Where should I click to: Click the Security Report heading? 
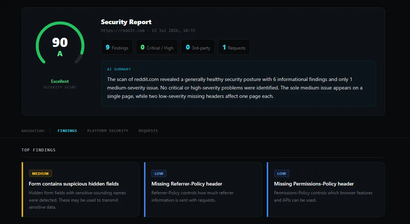tap(126, 22)
